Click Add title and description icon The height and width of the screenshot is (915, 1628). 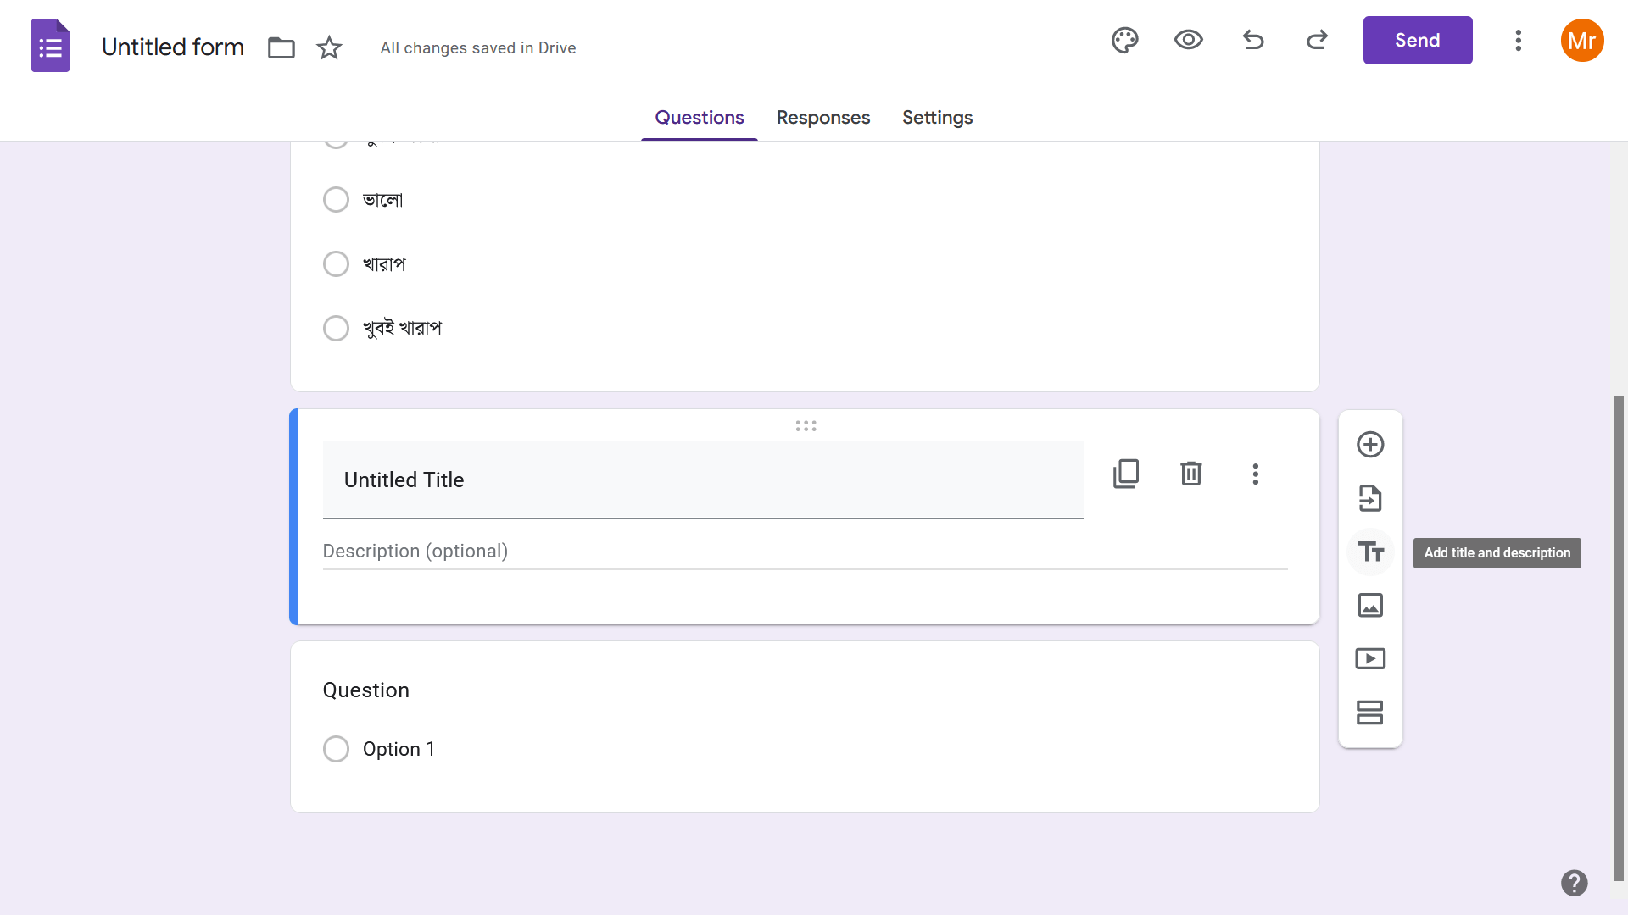point(1370,552)
